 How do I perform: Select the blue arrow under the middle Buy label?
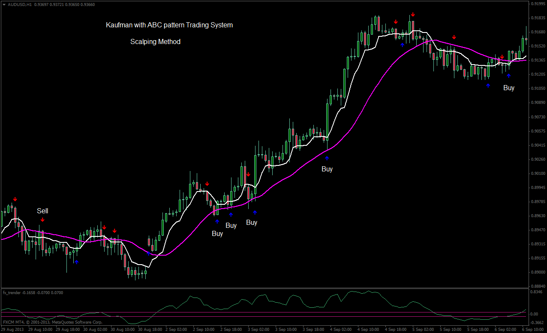pos(231,214)
